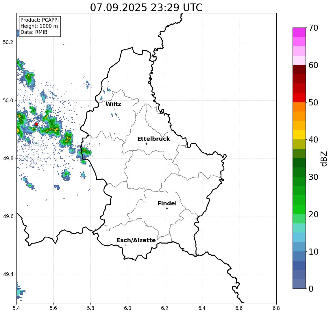Click the latitude axis label 50.0
Viewport: 331px width, 314px height.
coord(8,100)
